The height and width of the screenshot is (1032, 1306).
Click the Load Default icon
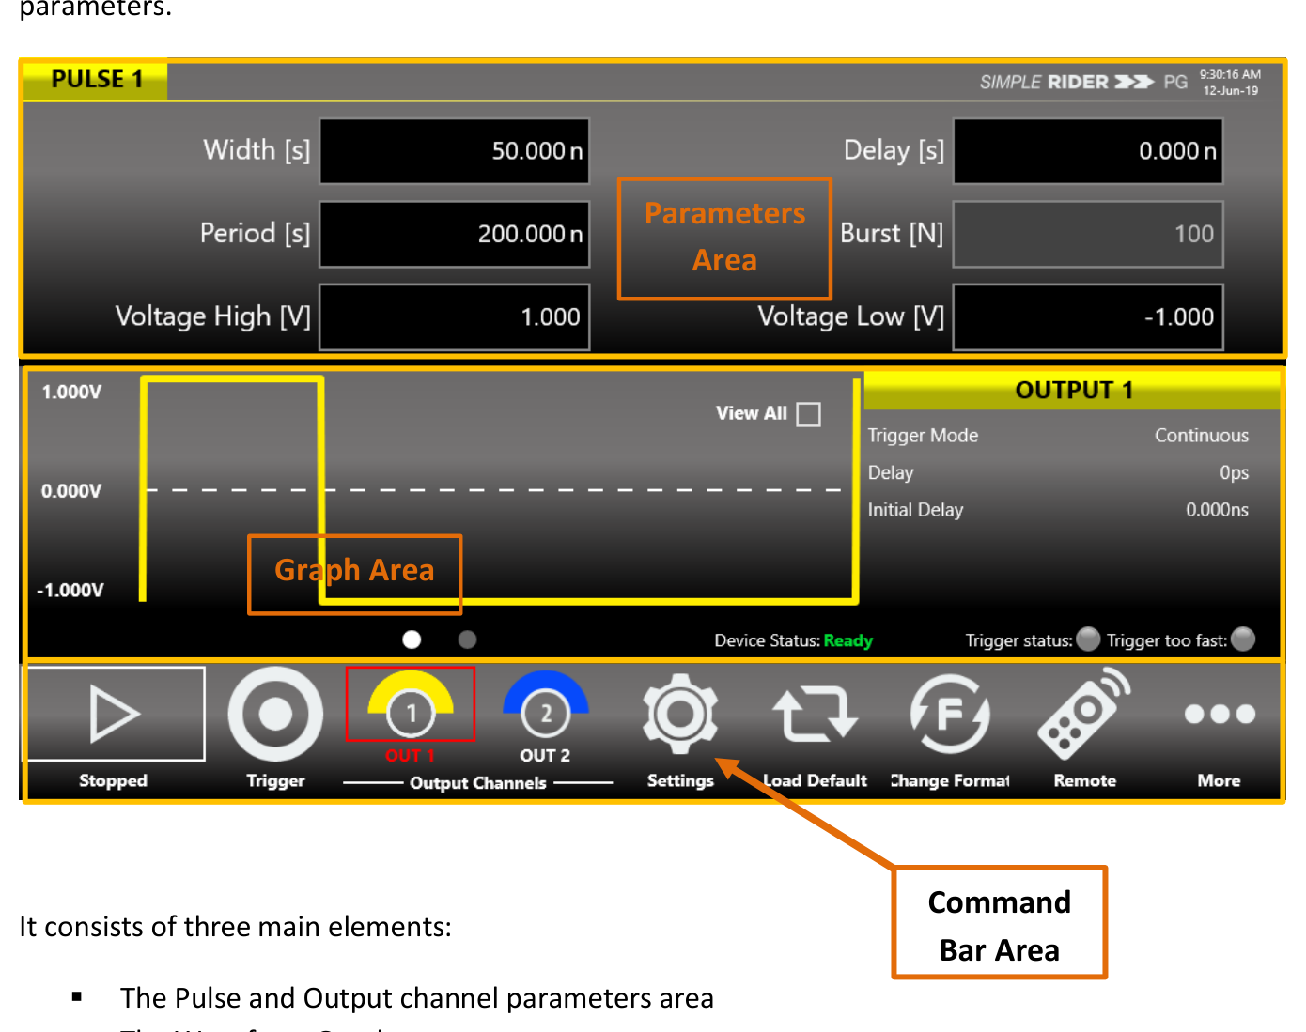coord(815,714)
